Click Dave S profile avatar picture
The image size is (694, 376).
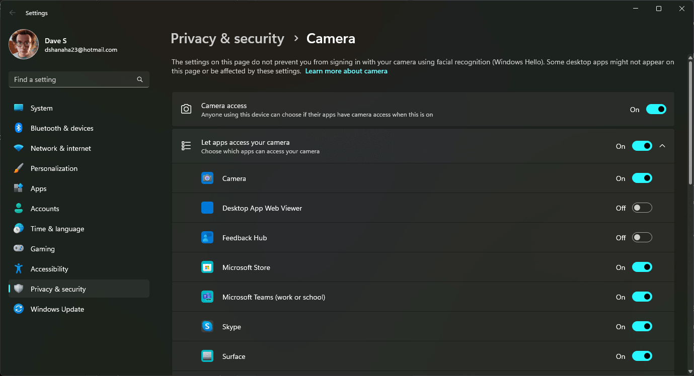pos(24,44)
